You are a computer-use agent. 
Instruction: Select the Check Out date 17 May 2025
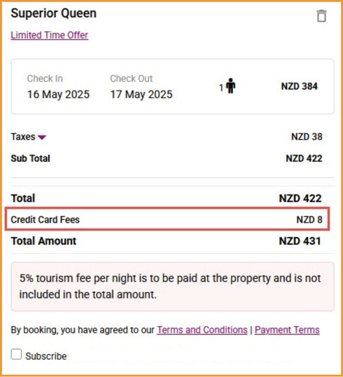coord(141,94)
